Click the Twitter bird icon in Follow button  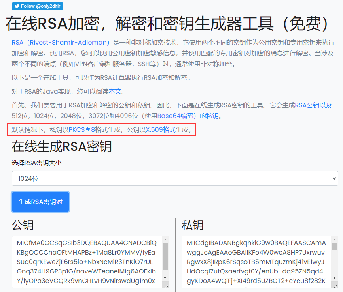17,6
